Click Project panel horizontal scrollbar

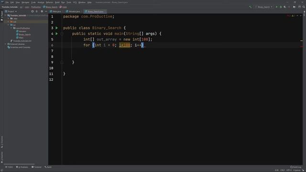(x=19, y=164)
